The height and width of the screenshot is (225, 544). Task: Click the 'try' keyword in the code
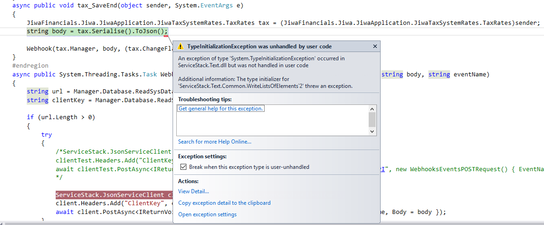46,134
